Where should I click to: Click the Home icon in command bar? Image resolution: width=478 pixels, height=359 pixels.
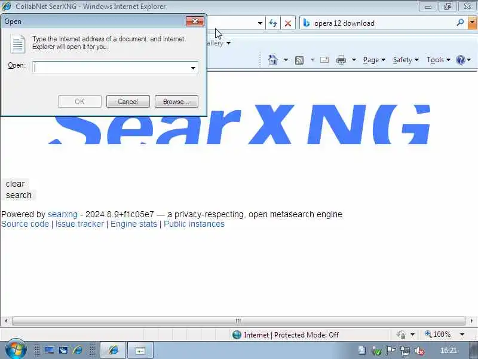[x=273, y=60]
